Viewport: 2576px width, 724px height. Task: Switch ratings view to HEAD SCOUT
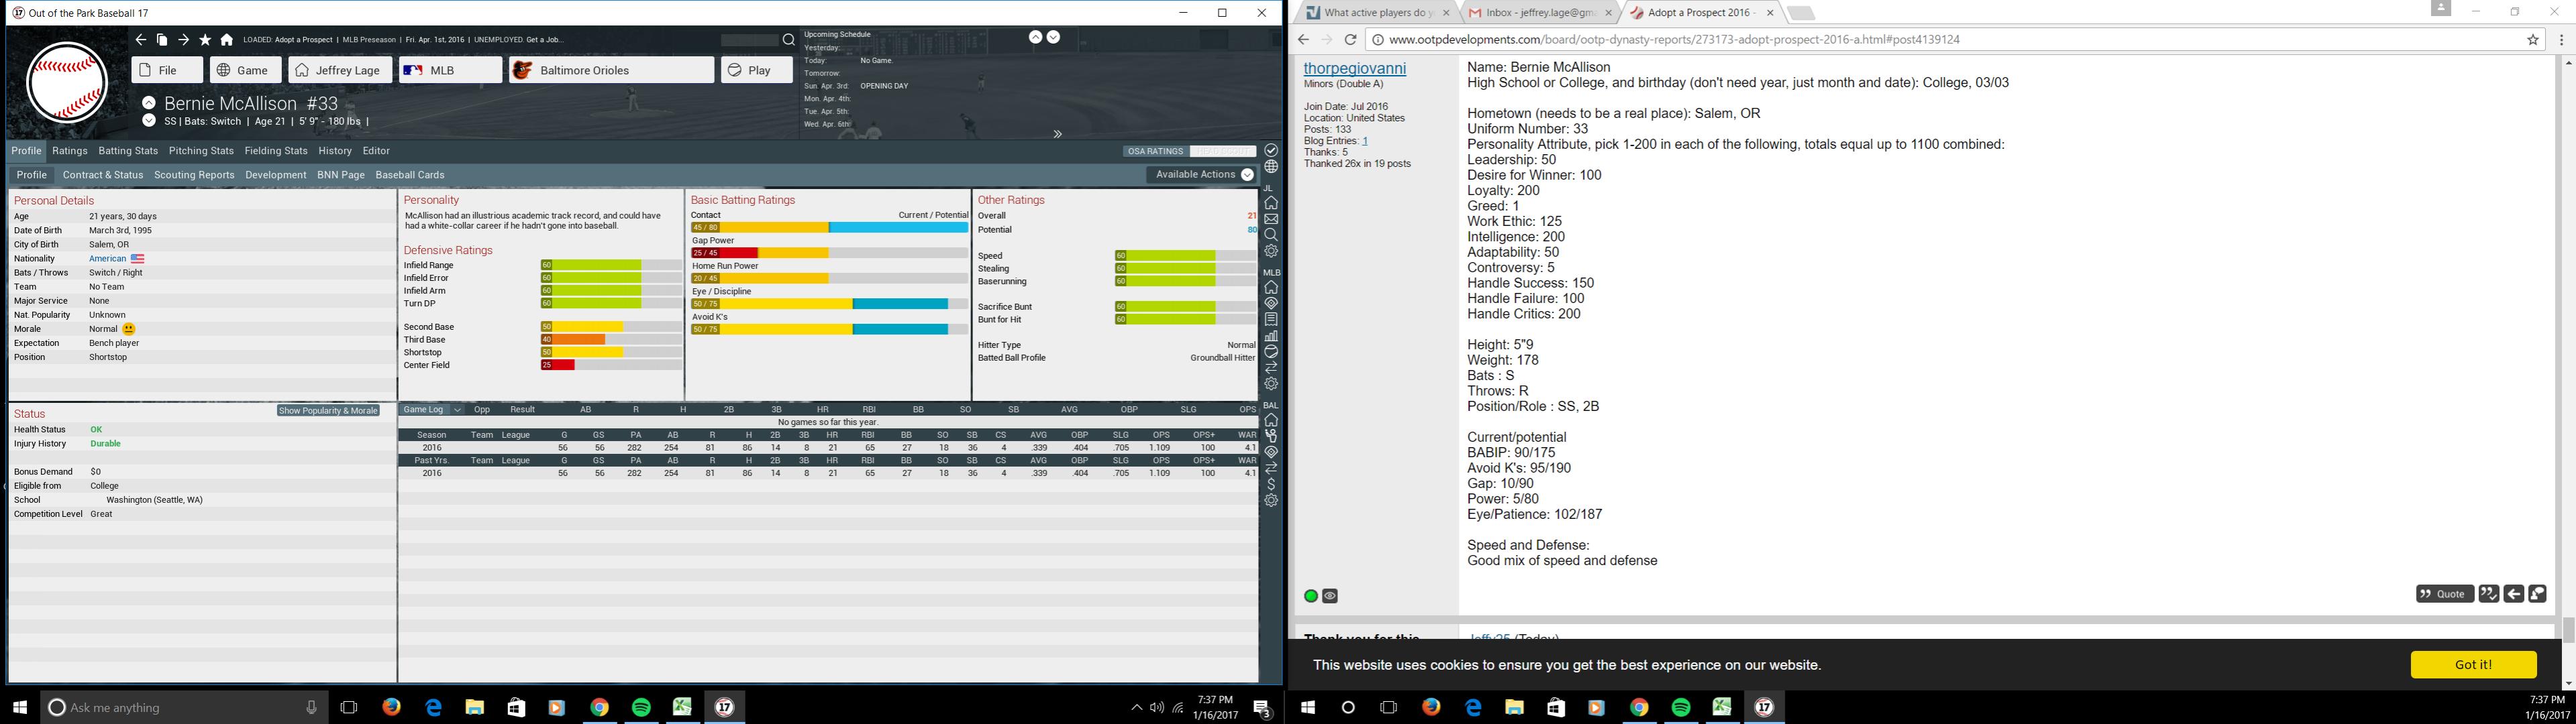click(x=1222, y=152)
